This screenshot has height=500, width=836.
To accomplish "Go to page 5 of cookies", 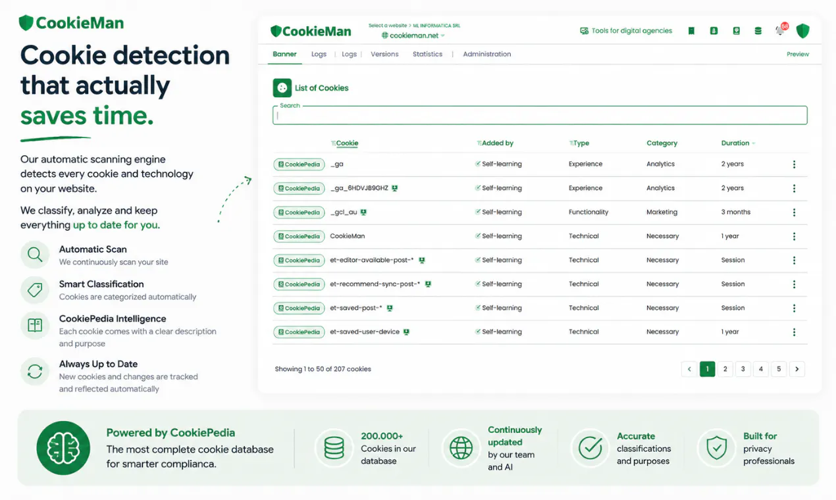I will click(x=779, y=369).
